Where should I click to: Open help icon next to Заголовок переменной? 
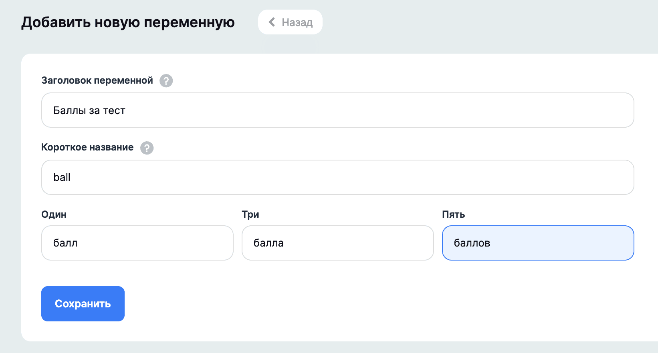[166, 81]
